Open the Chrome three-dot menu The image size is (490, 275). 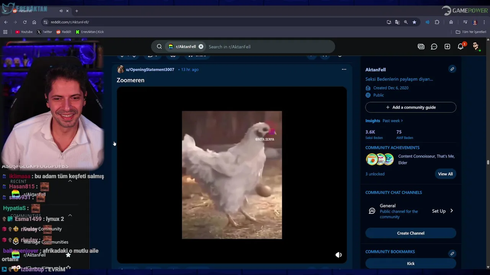pos(485,22)
